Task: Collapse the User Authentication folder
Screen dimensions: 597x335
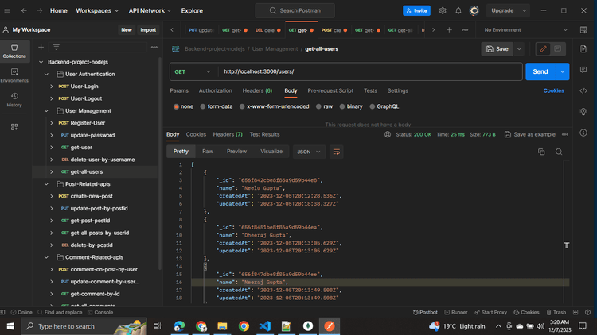Action: coord(46,74)
